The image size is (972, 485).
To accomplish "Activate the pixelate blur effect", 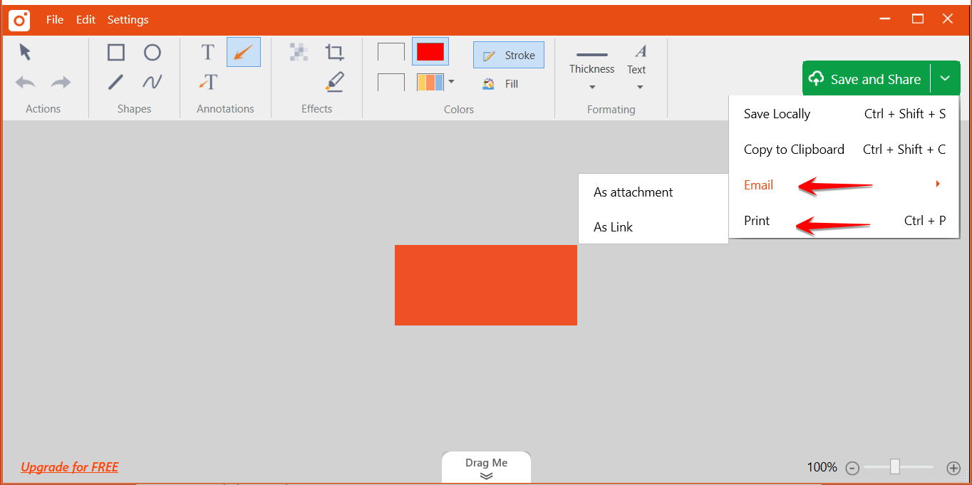I will (x=299, y=52).
